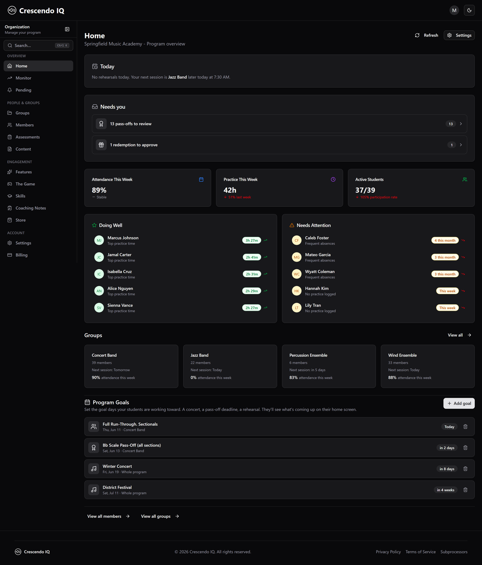Expand 13 pass-offs to review chevron

click(x=461, y=124)
